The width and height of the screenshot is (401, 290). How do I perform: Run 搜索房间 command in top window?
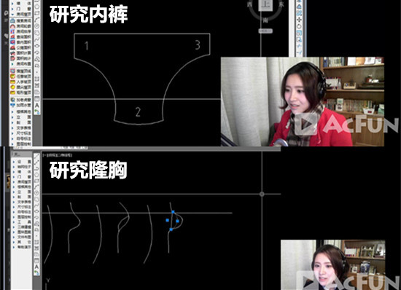coord(20,20)
